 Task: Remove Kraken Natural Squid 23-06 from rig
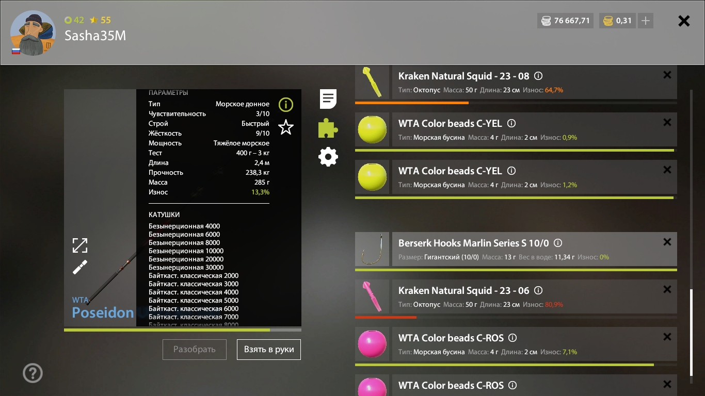pos(667,290)
